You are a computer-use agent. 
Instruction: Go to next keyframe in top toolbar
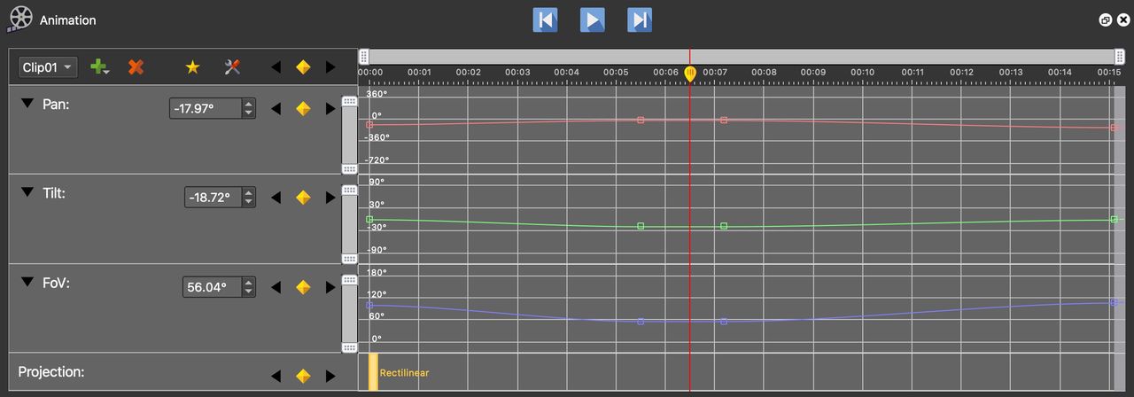(330, 67)
